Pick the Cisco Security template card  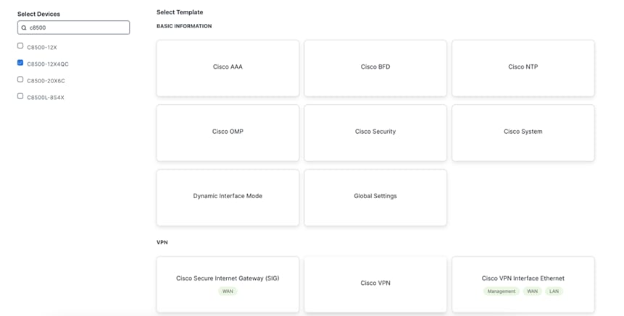pyautogui.click(x=375, y=132)
